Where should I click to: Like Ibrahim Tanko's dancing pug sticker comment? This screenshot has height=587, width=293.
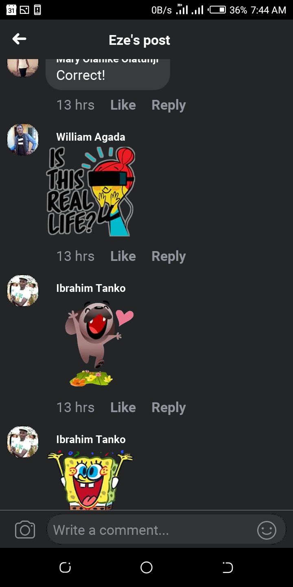pyautogui.click(x=123, y=407)
